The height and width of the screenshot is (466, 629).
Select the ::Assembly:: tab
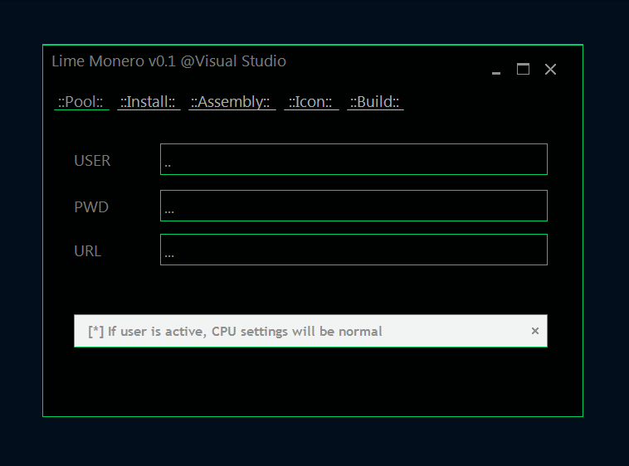(232, 102)
